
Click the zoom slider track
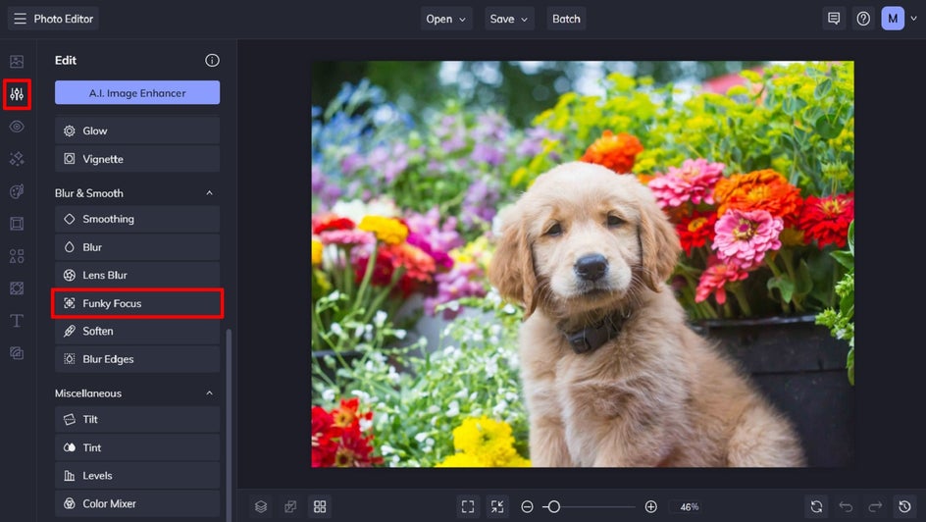click(598, 506)
